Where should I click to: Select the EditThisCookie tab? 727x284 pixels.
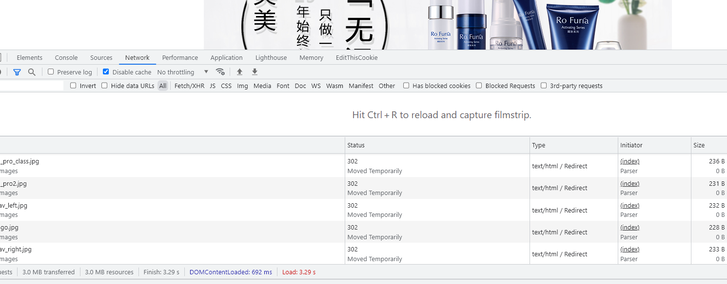[356, 57]
